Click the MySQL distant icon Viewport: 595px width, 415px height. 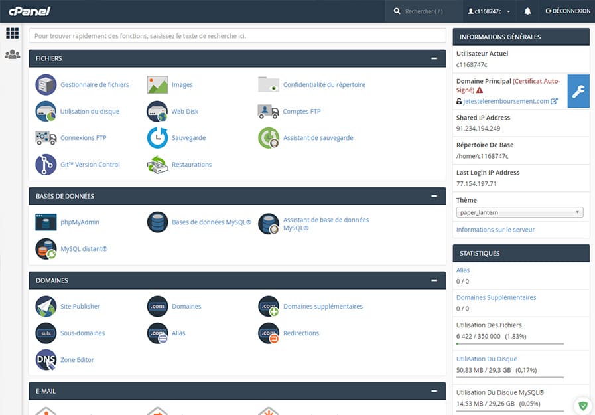tap(46, 249)
